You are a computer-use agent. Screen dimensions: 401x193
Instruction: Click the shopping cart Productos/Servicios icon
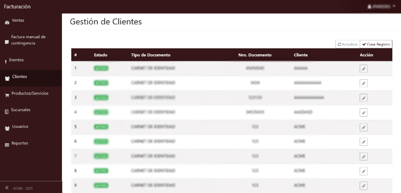(7, 95)
